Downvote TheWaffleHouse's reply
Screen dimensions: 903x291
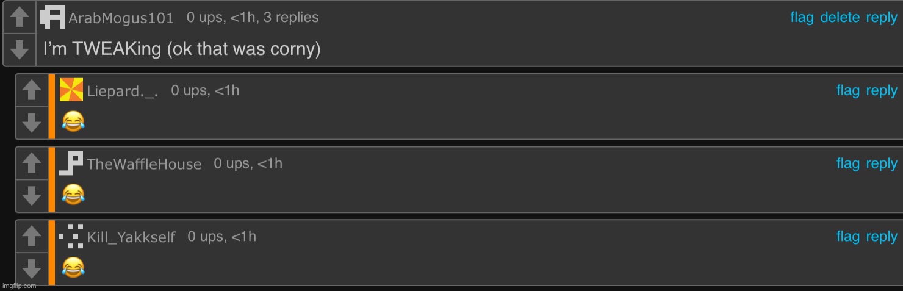tap(31, 196)
